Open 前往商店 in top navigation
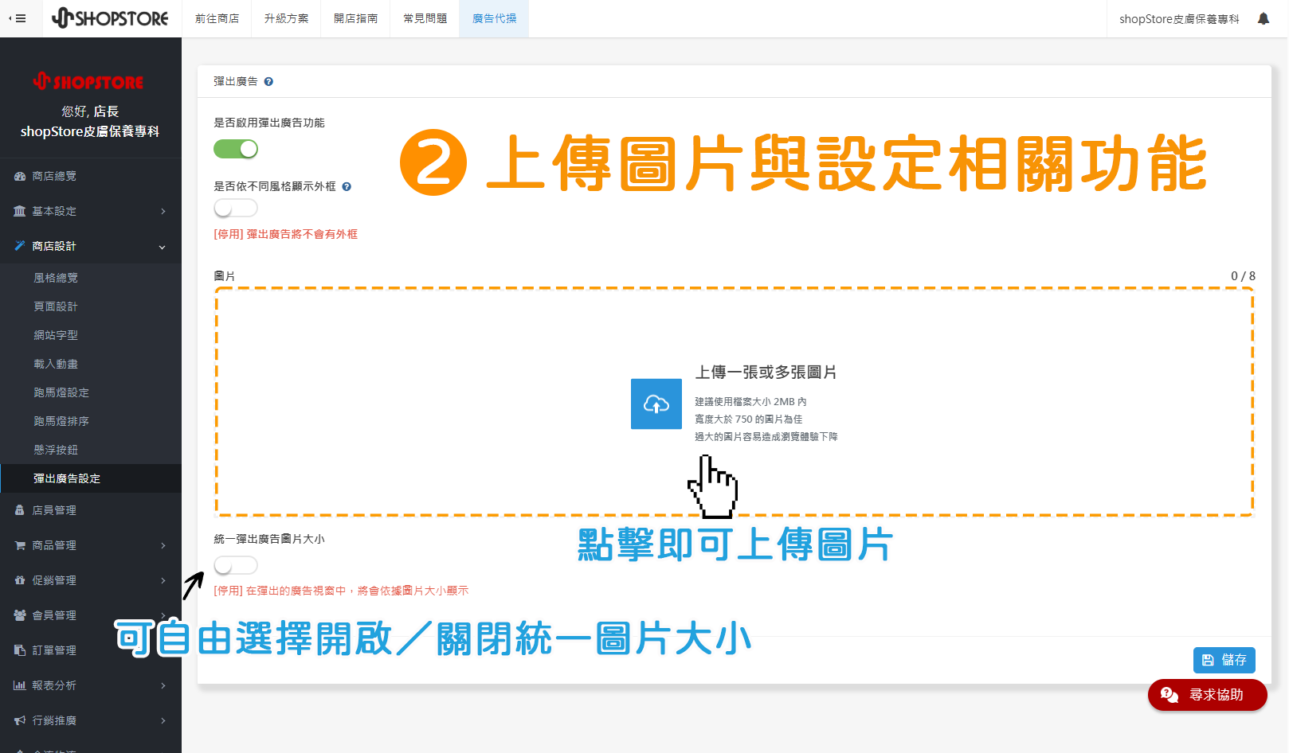 [217, 18]
